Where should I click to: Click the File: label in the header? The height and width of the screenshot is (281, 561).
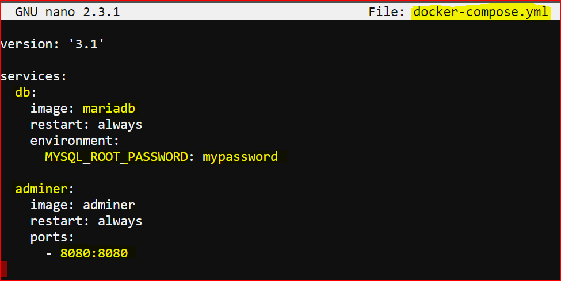[x=387, y=12]
